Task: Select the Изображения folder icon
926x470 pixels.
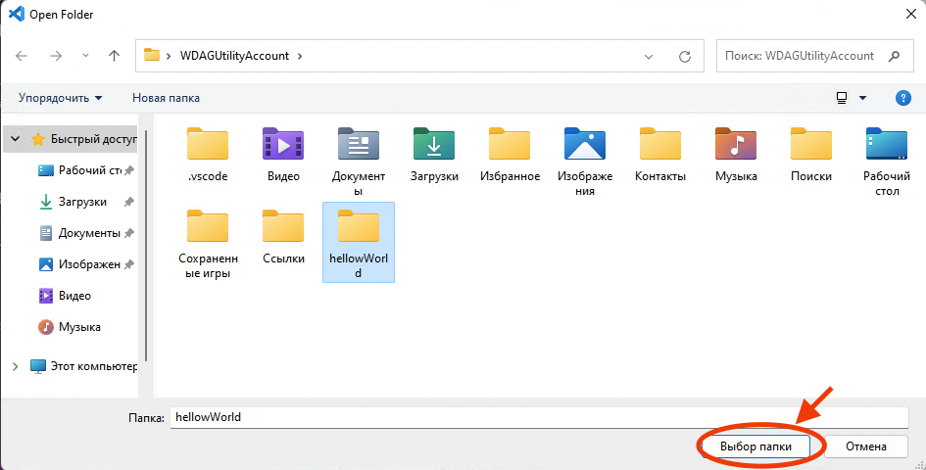Action: (x=585, y=145)
